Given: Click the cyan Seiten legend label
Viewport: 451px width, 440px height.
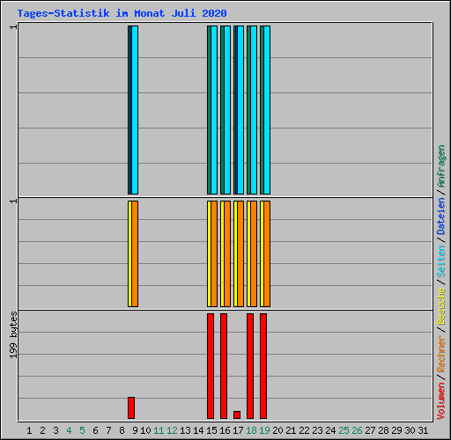Looking at the screenshot, I should point(441,261).
